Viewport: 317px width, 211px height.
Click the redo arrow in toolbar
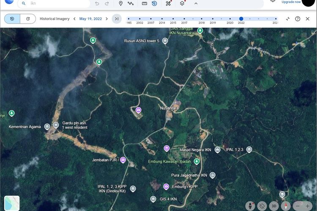107,3
